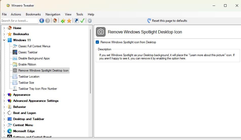Open the Help menu

tap(91, 14)
